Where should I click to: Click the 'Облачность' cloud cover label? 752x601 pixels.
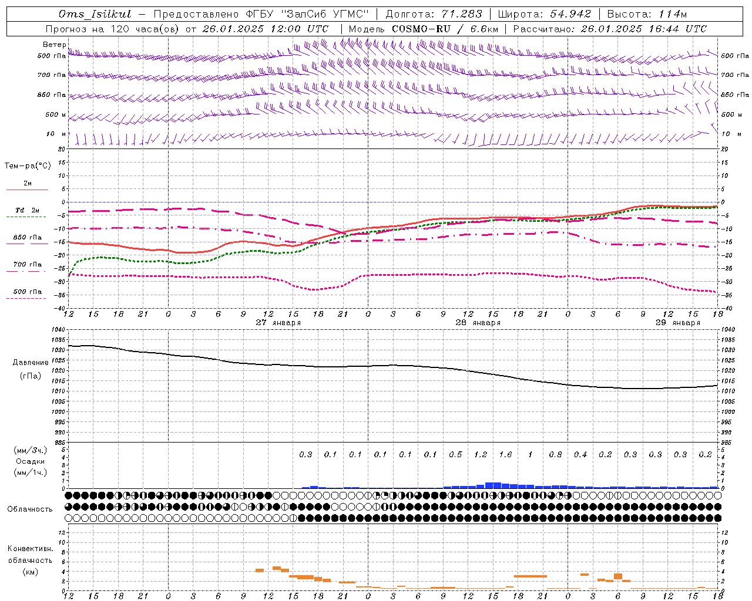point(30,509)
